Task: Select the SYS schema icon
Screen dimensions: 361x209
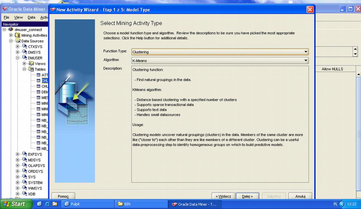Action: point(24,177)
